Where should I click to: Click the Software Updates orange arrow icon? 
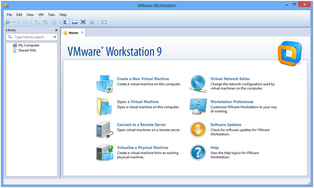pyautogui.click(x=198, y=130)
